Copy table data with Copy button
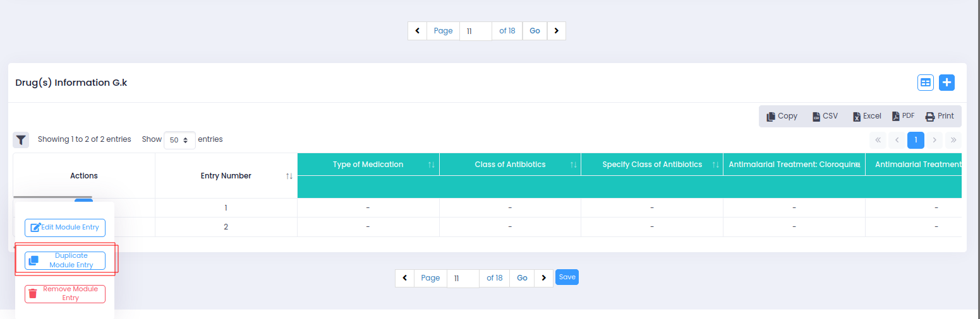Viewport: 980px width, 319px height. (x=782, y=116)
